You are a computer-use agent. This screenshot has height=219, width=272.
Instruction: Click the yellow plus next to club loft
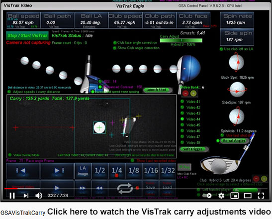pyautogui.click(x=264, y=179)
